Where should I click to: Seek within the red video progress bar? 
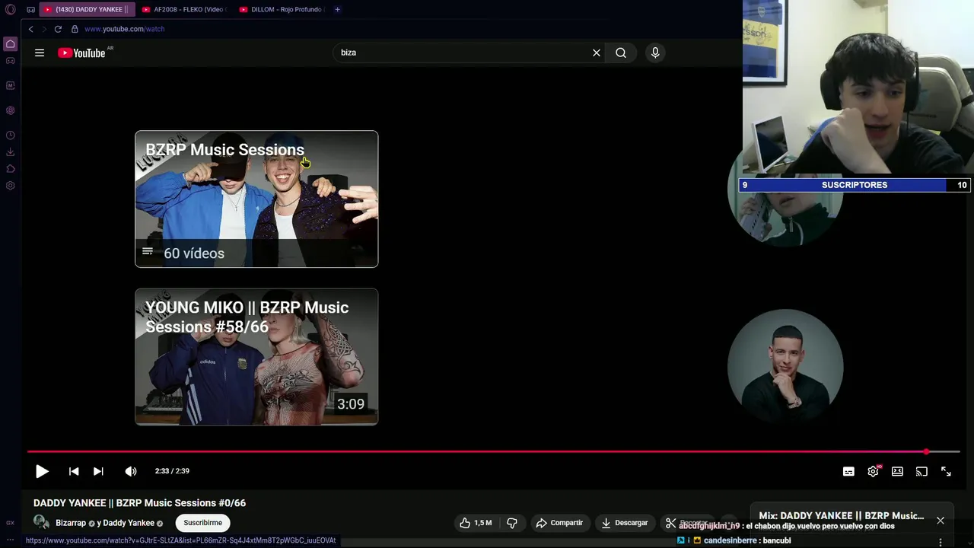click(x=493, y=452)
